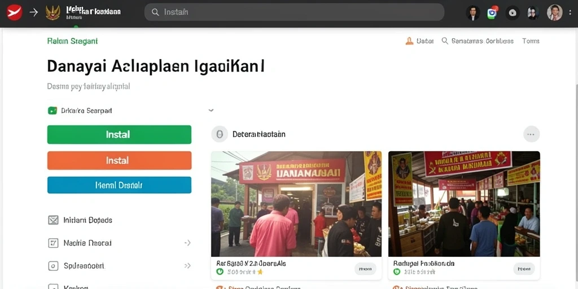Open the second market photo thumbnail
The image size is (578, 289).
point(464,204)
